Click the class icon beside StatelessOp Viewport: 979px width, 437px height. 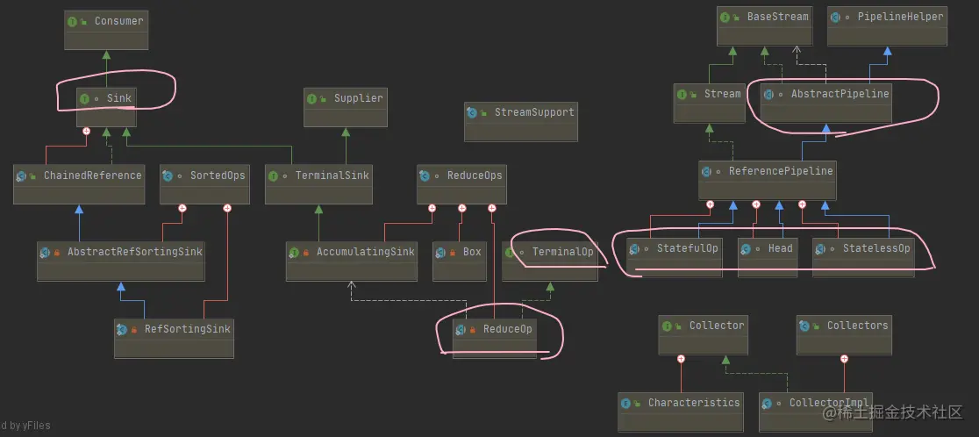(820, 249)
